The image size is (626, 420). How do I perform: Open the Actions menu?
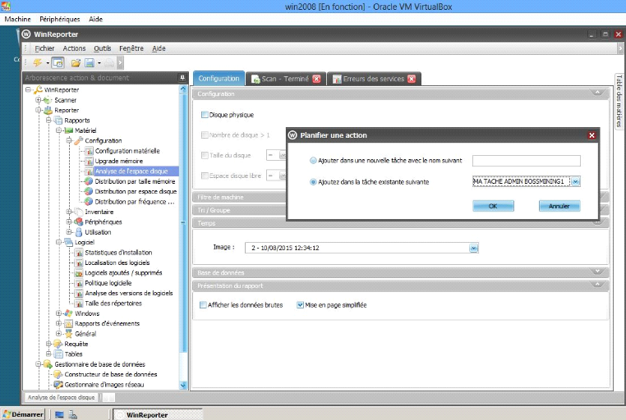(x=74, y=48)
